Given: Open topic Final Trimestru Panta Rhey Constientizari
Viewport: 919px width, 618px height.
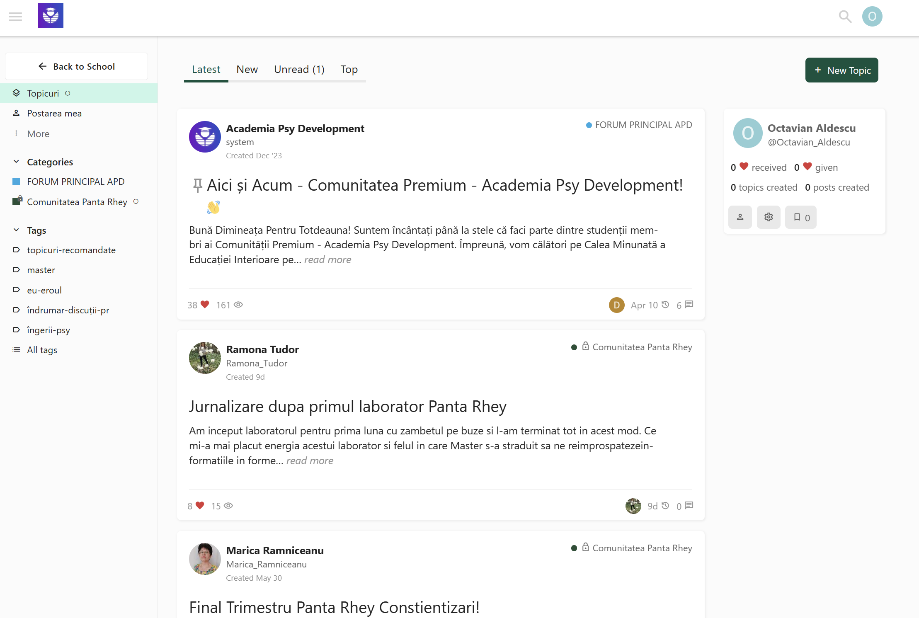Looking at the screenshot, I should point(334,607).
